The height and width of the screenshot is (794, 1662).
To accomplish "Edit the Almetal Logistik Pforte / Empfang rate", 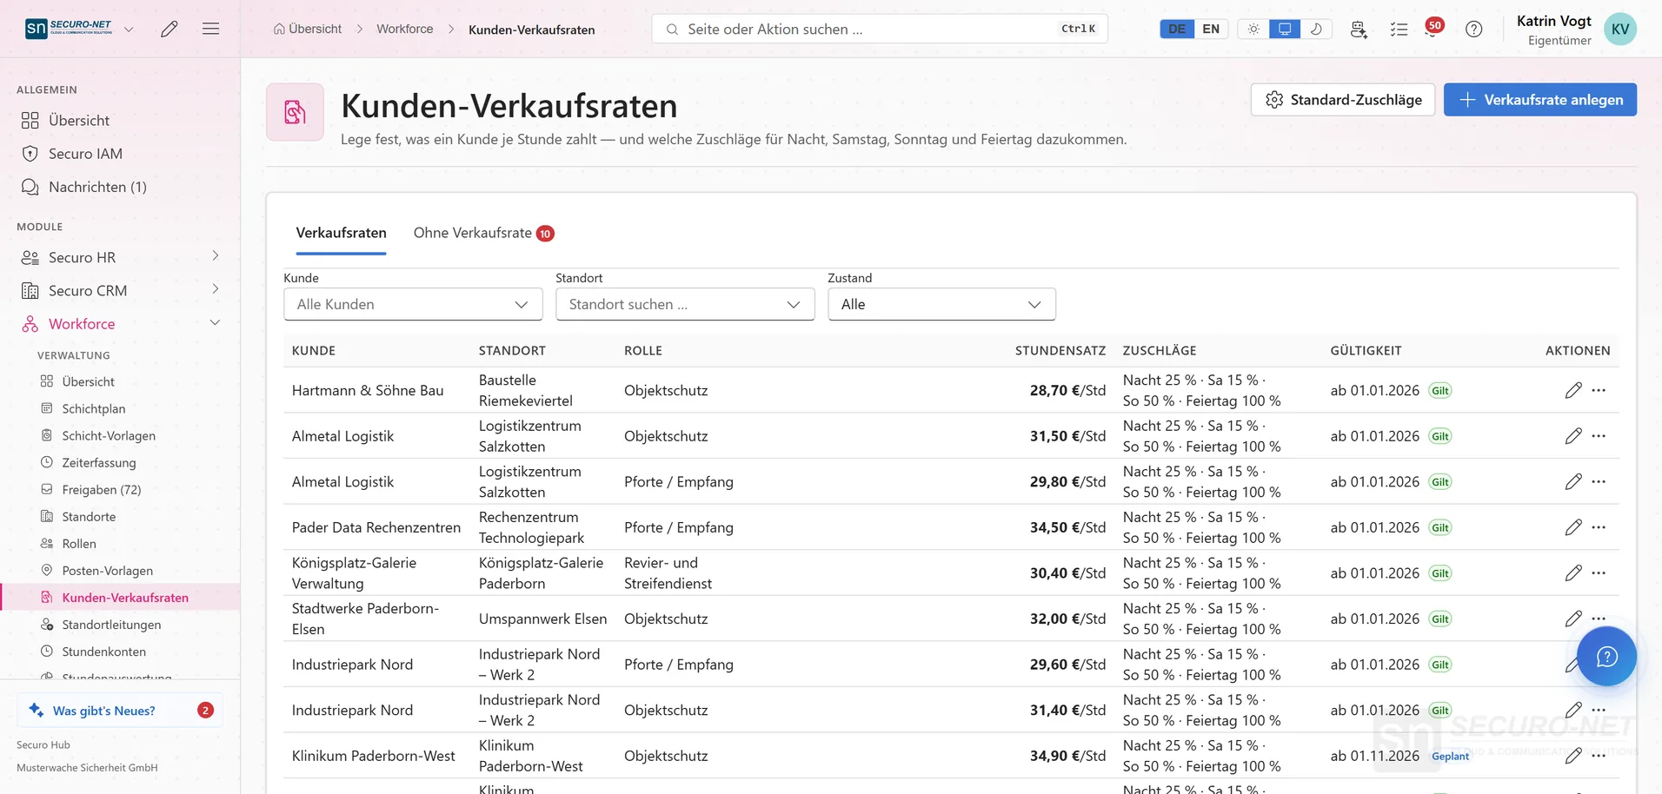I will [x=1573, y=481].
